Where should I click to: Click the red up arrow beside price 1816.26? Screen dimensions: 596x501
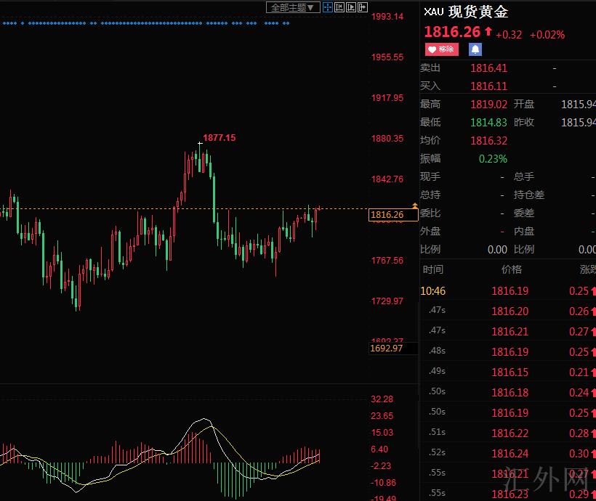click(488, 32)
